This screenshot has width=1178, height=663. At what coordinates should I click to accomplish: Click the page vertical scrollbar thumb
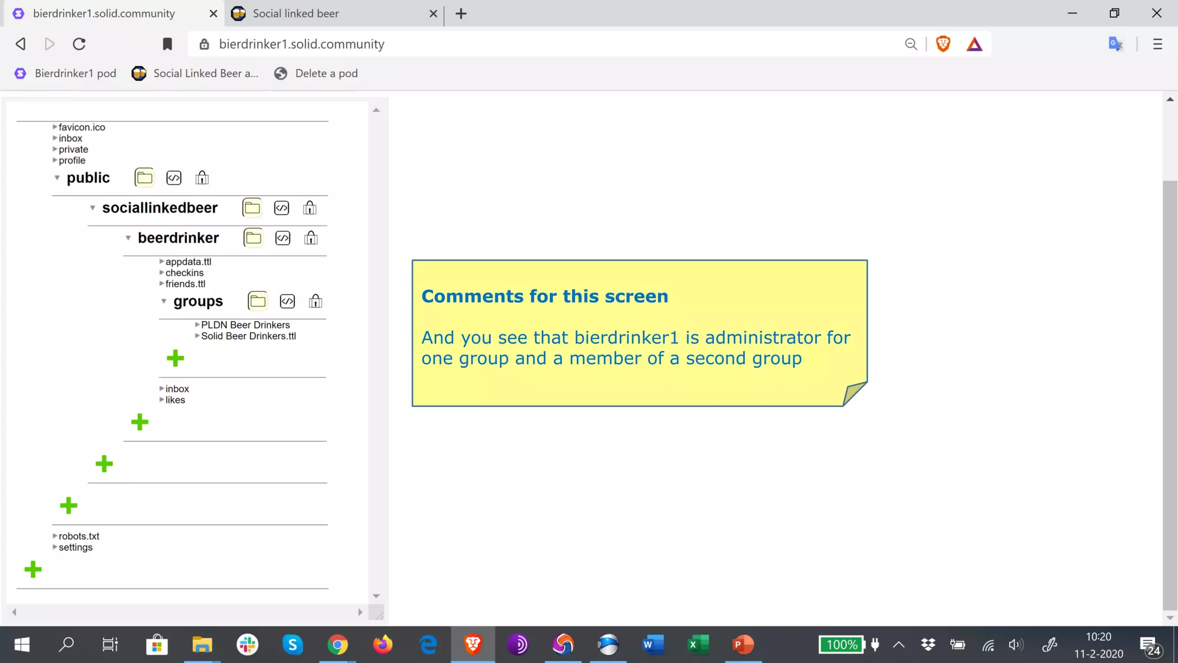[1170, 395]
